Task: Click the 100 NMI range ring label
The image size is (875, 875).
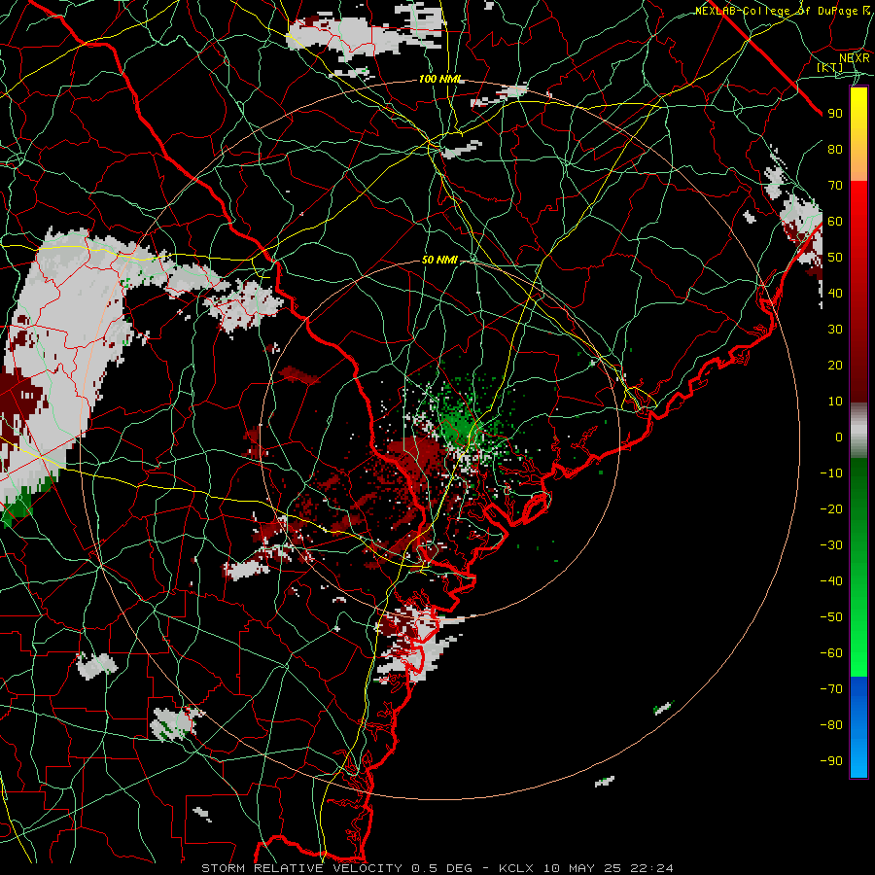Action: (440, 80)
